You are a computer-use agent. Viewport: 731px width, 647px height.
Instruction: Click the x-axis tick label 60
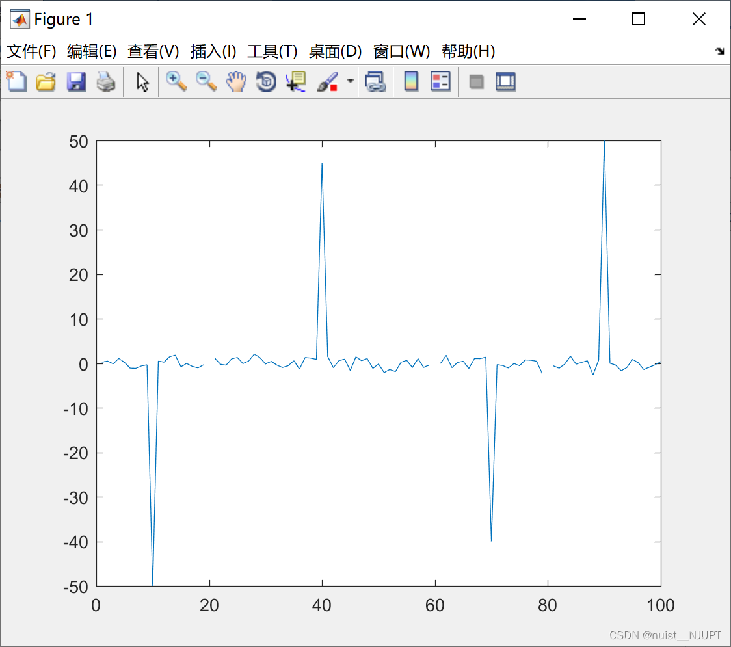point(434,605)
